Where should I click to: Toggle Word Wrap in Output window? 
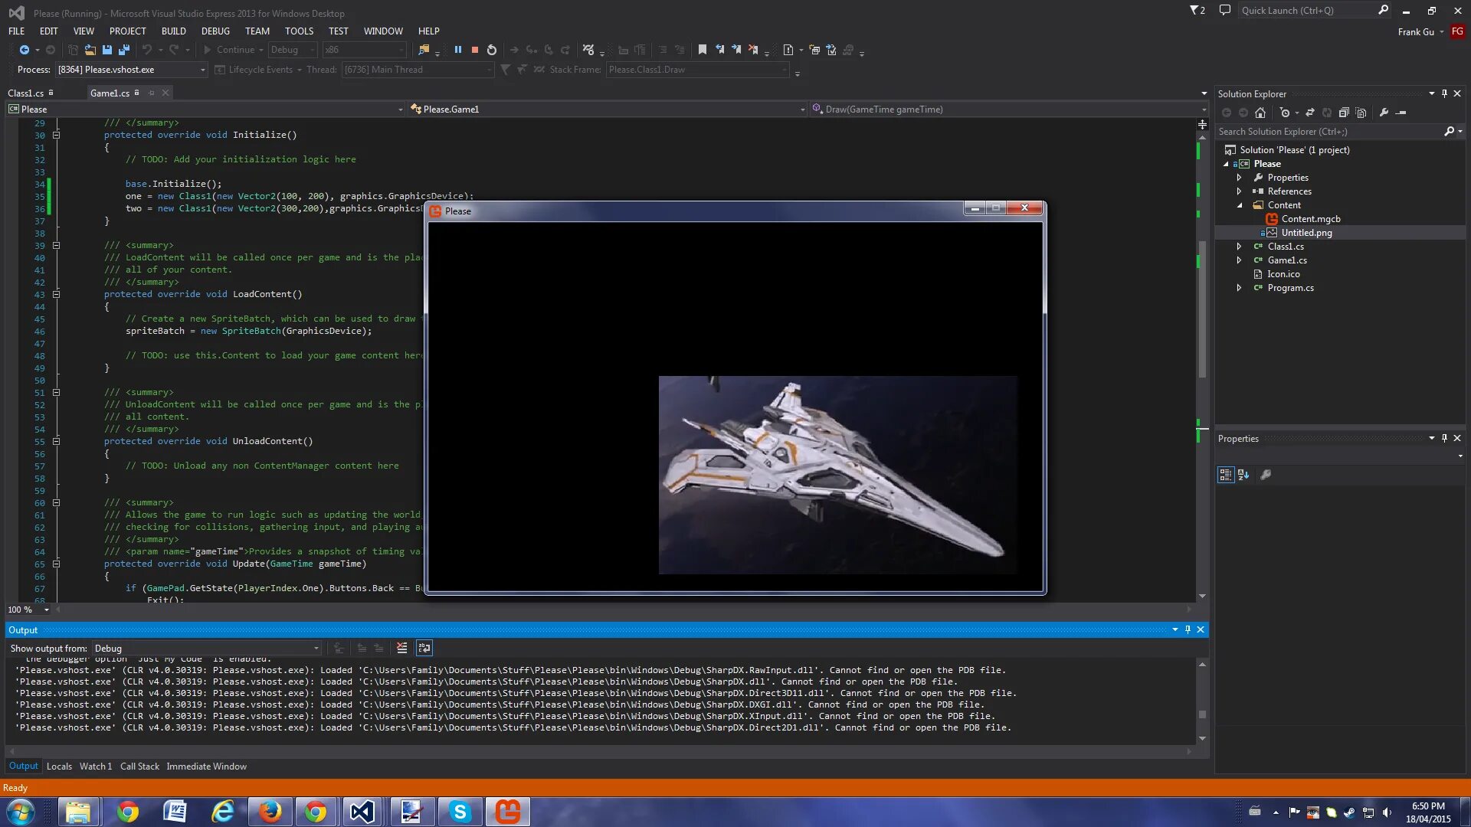coord(424,649)
